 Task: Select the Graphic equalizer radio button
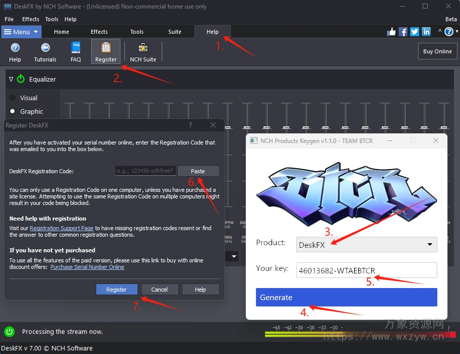tap(13, 111)
